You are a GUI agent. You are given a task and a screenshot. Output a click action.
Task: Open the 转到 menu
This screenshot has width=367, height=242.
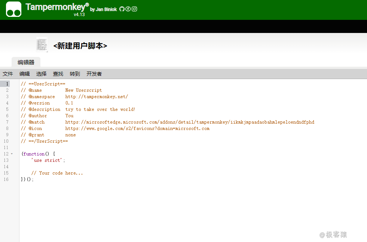[x=75, y=74]
